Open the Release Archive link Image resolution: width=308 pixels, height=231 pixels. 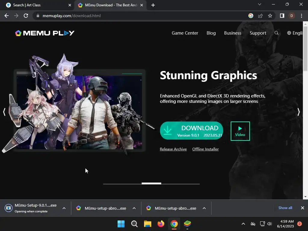(x=173, y=149)
